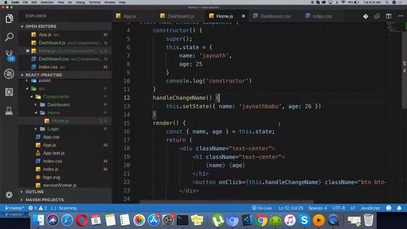The height and width of the screenshot is (229, 407).
Task: Open the File menu
Action: coord(25,3)
